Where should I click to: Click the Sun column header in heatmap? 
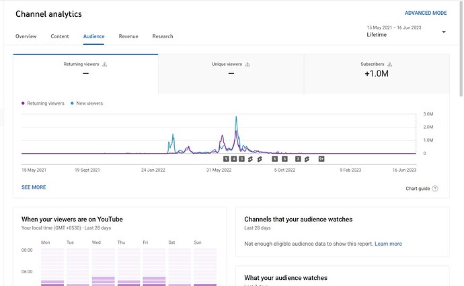coord(198,242)
